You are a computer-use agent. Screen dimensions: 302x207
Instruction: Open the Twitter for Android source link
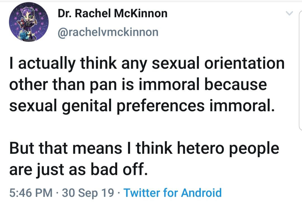(x=173, y=192)
